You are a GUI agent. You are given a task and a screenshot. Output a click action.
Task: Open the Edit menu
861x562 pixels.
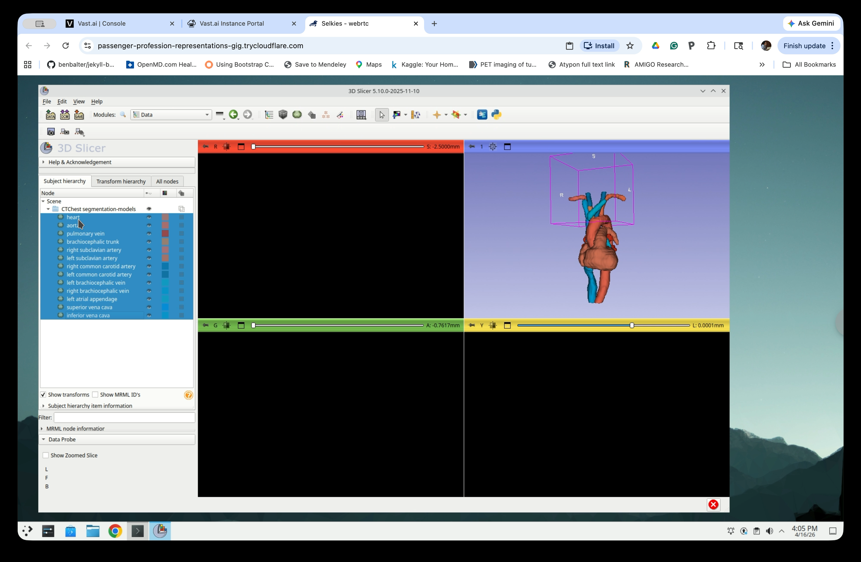point(62,101)
